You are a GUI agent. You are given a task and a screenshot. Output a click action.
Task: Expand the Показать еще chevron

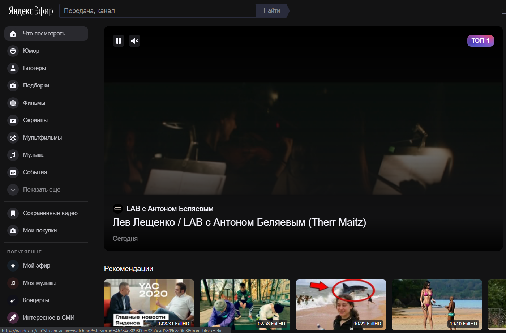click(13, 190)
